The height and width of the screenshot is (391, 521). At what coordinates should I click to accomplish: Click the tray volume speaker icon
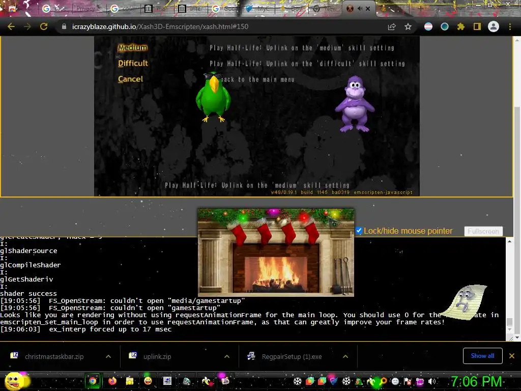click(431, 381)
